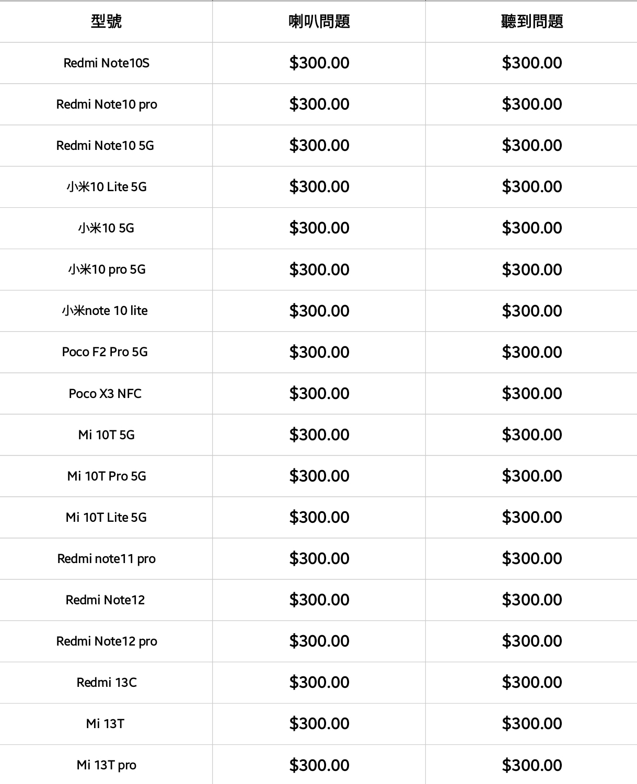The width and height of the screenshot is (637, 784).
Task: Click the 喇叭問題 price for 小米note 10 lite
Action: [x=319, y=311]
